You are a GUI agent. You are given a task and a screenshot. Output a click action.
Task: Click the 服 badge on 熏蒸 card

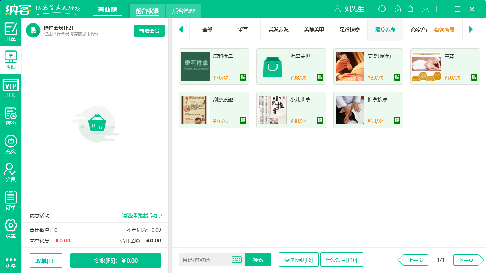[474, 77]
